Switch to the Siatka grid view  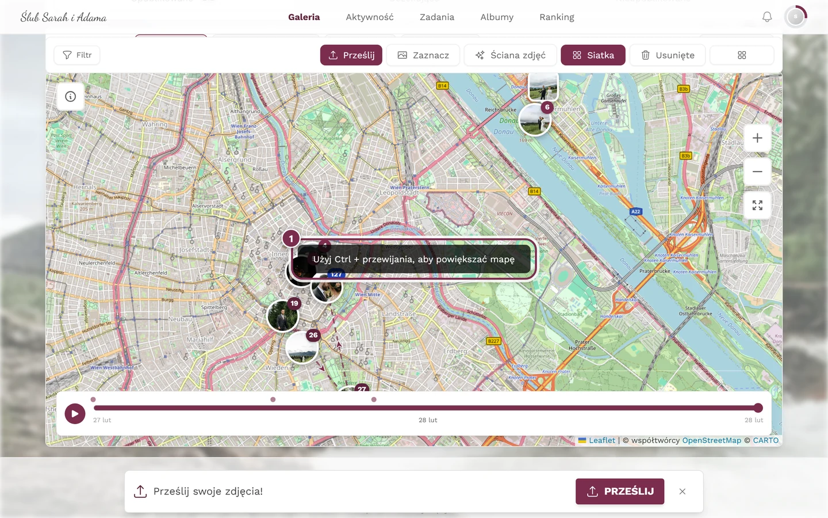click(593, 55)
